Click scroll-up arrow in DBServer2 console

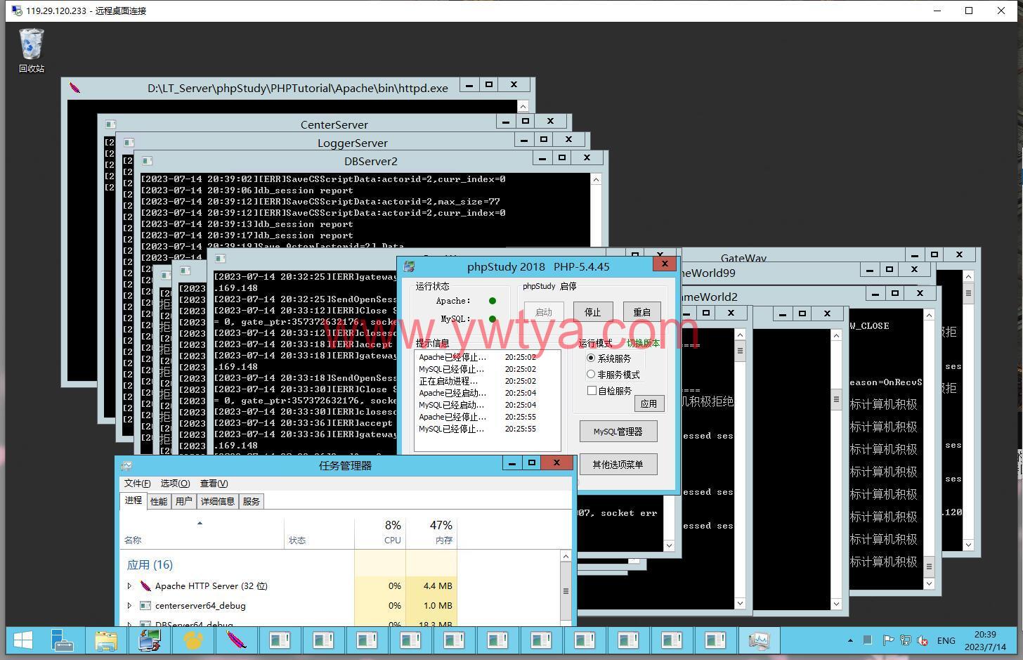click(x=596, y=179)
